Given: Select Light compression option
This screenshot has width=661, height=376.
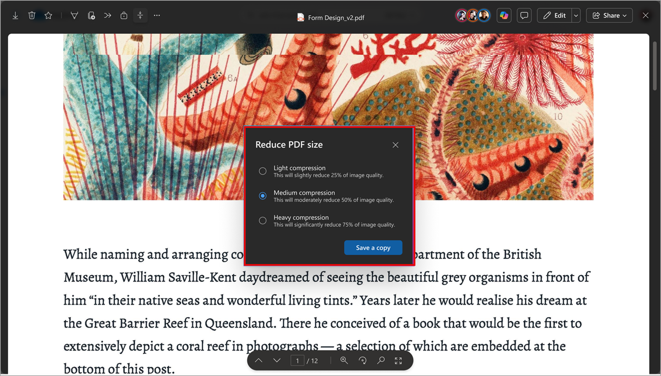Looking at the screenshot, I should 262,171.
